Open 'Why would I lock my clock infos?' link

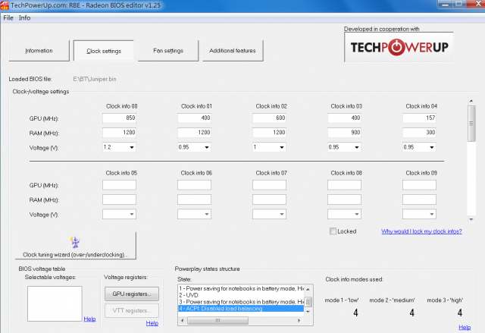[421, 231]
